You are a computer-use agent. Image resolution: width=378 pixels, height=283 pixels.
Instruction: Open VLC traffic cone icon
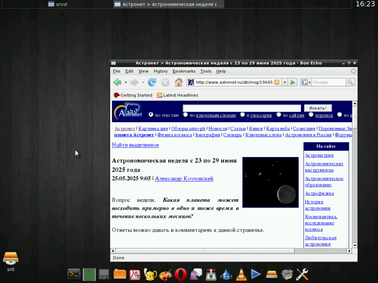pos(241,274)
